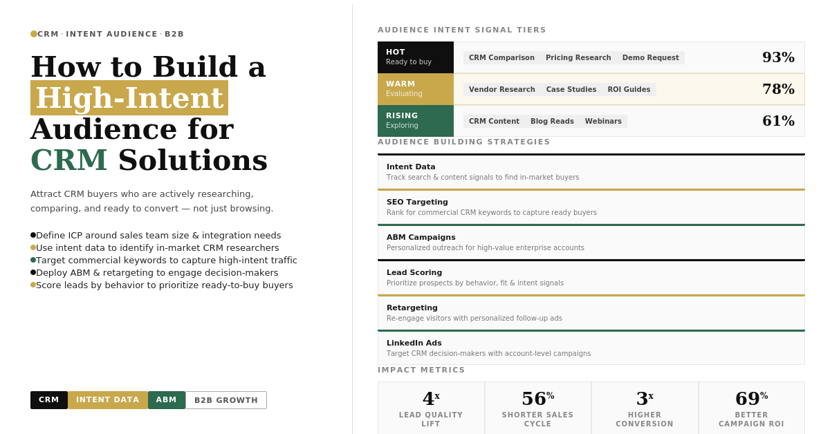Select the WARM Evaluating tier label
The width and height of the screenshot is (830, 434).
tap(415, 89)
